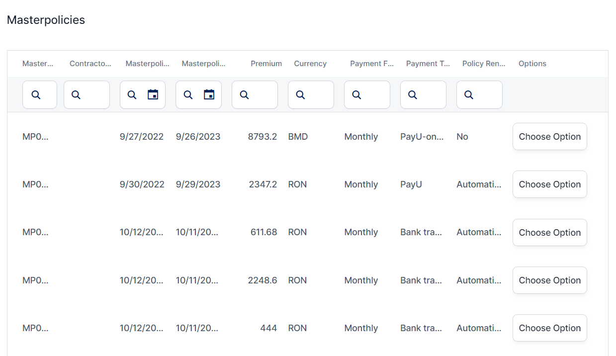Click search icon in Policy Renewal filter

pyautogui.click(x=469, y=95)
